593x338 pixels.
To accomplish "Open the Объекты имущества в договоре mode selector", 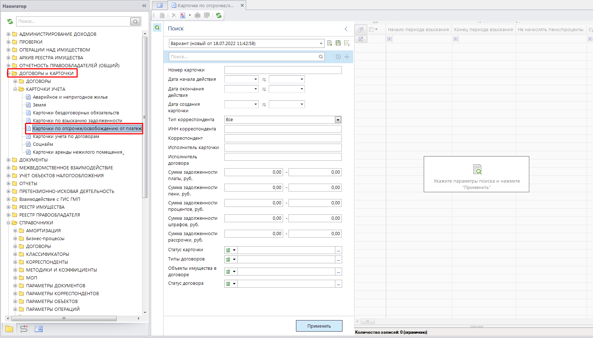I will 231,272.
